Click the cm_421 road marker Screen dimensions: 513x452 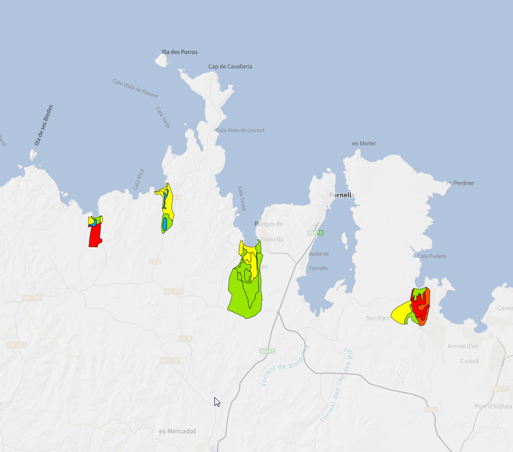click(x=16, y=344)
